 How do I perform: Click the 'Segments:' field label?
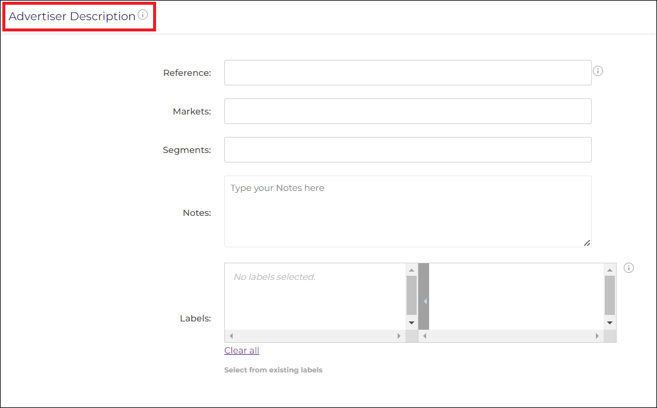(187, 150)
